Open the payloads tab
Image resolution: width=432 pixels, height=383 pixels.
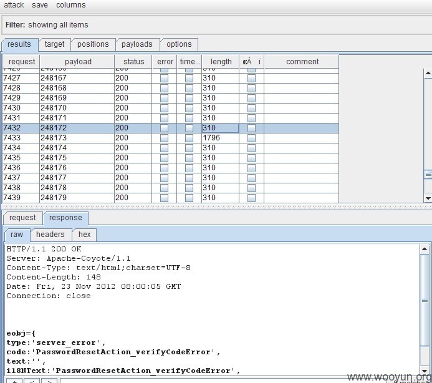pos(137,44)
